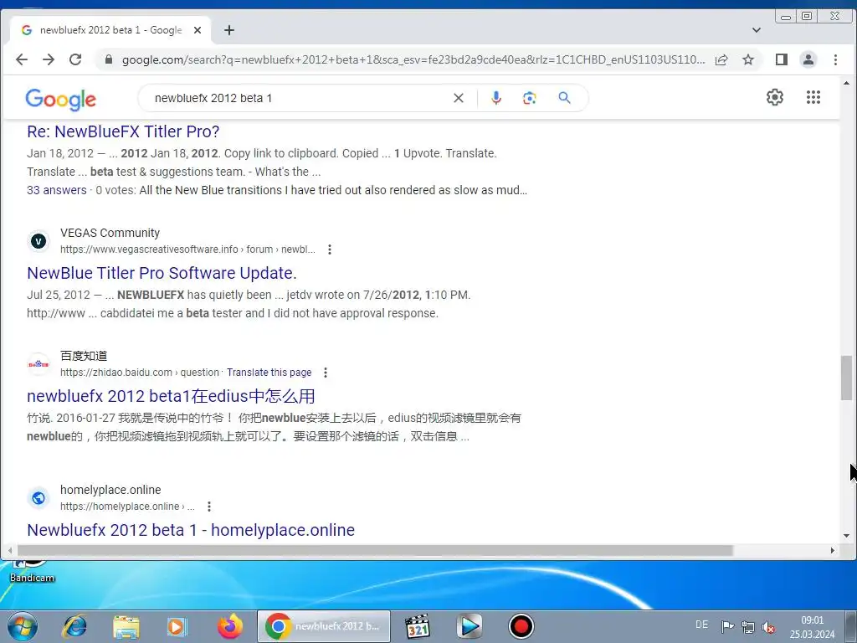The width and height of the screenshot is (857, 643).
Task: Select the newbluefx 2012 beta 1 tab
Action: [110, 30]
